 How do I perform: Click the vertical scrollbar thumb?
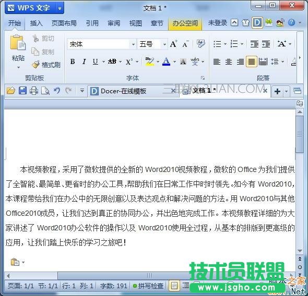coord(300,134)
